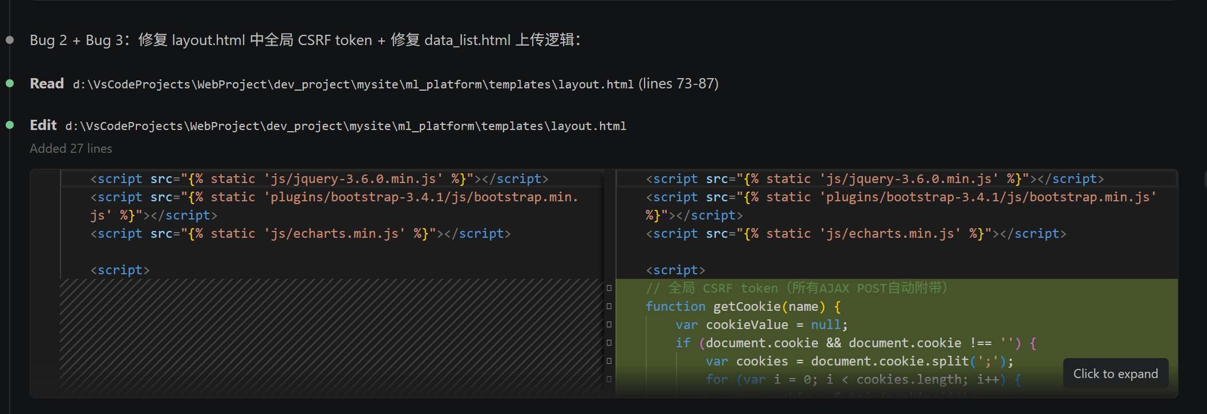The height and width of the screenshot is (414, 1207).
Task: Click the jquery script line in left diff pane
Action: pos(319,179)
